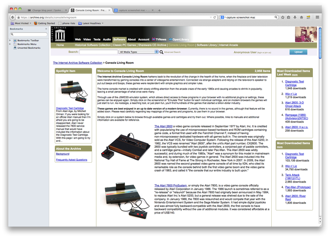Open the Downloads arrow icon
This screenshot has height=238, width=330.
(x=295, y=18)
